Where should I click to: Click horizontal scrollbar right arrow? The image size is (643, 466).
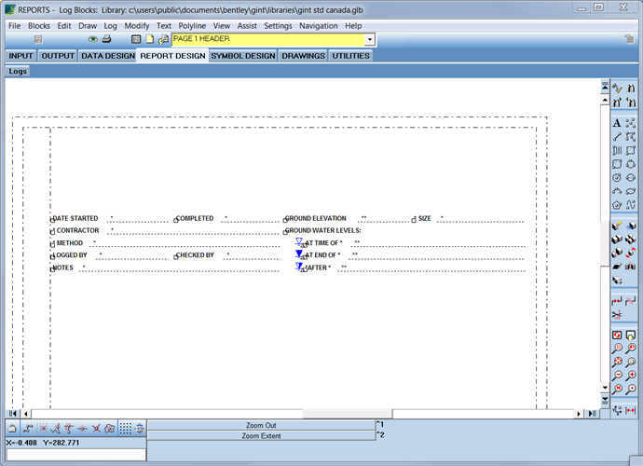[578, 414]
